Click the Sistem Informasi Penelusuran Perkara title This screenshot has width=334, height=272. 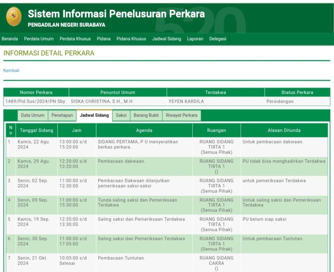(x=116, y=14)
